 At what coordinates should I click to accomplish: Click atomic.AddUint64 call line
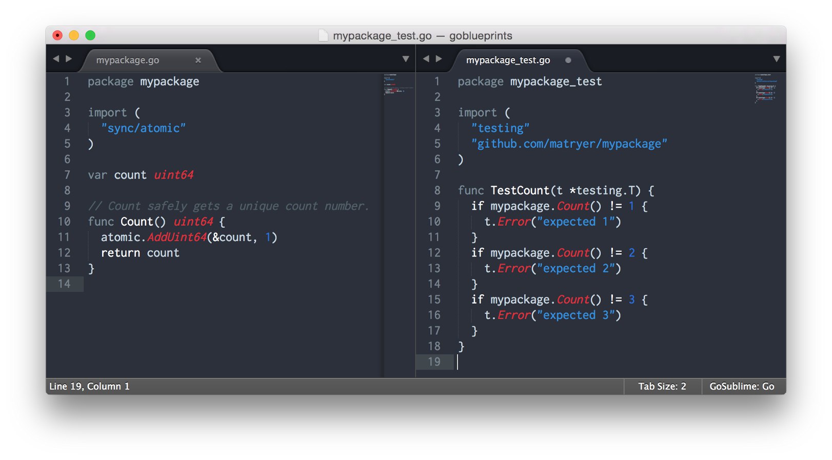(189, 237)
